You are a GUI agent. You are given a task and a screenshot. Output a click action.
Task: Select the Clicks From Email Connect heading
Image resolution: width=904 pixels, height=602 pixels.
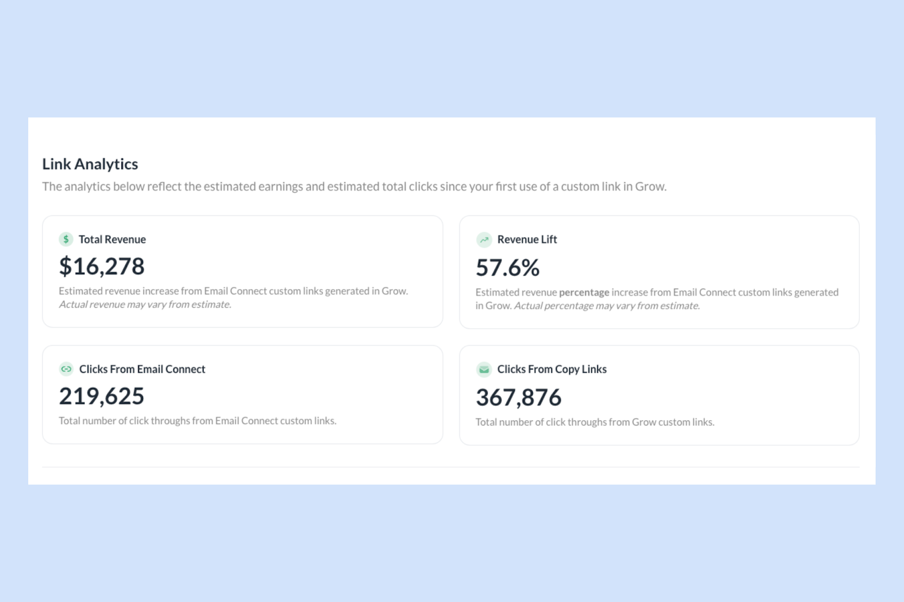tap(141, 369)
